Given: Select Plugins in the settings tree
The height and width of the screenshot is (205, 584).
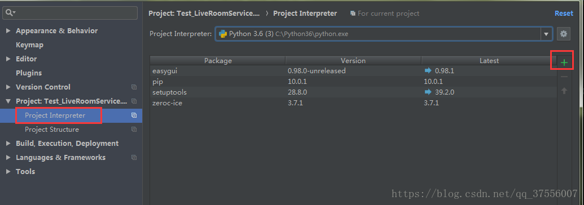Looking at the screenshot, I should 29,73.
